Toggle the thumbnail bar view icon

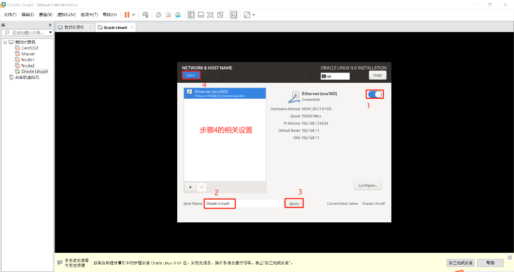click(201, 14)
